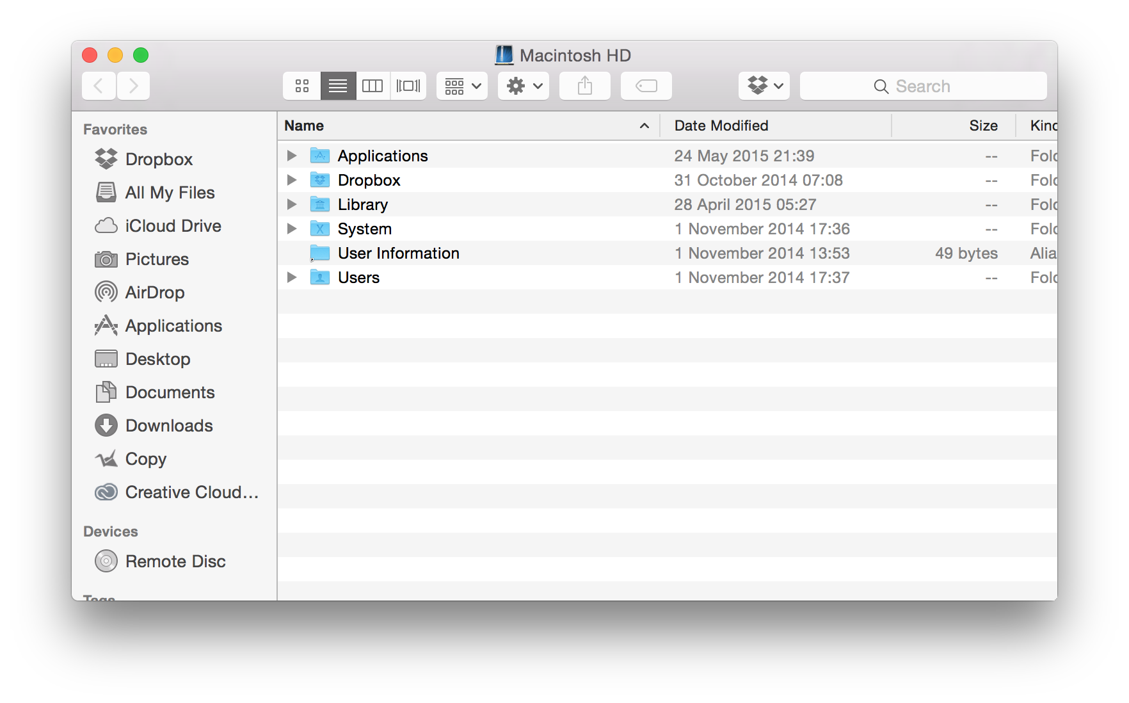
Task: Sort by the Name column header
Action: 468,125
